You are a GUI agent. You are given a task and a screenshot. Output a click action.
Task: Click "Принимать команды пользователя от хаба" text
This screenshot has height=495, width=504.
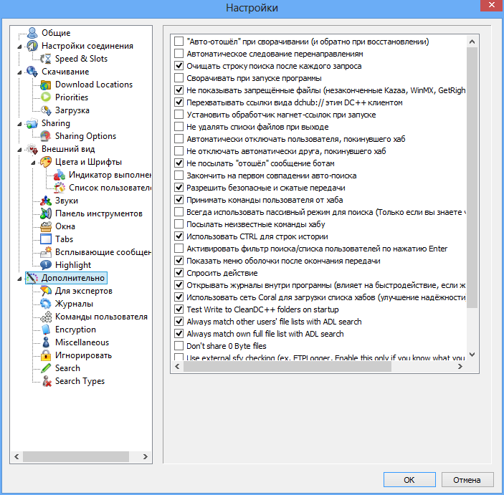265,200
